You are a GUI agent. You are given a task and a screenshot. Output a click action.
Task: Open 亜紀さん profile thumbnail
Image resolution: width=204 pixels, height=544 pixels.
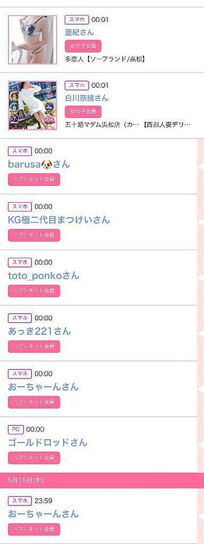(33, 40)
